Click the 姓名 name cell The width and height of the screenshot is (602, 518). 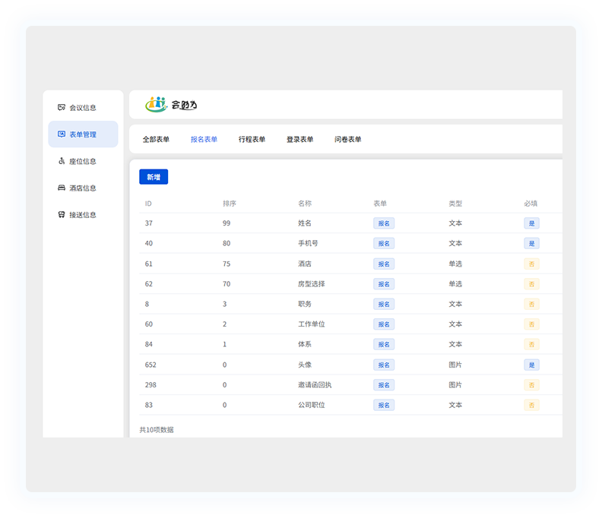(x=305, y=223)
